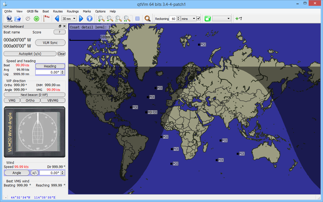Close the VLM dashboard panel

[64, 26]
